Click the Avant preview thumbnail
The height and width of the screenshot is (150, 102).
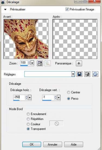[x=26, y=39]
